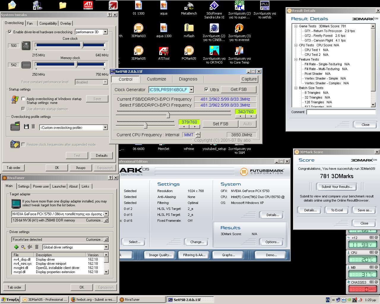
Task: Collapse the Game Tests tree node
Action: 296,26
